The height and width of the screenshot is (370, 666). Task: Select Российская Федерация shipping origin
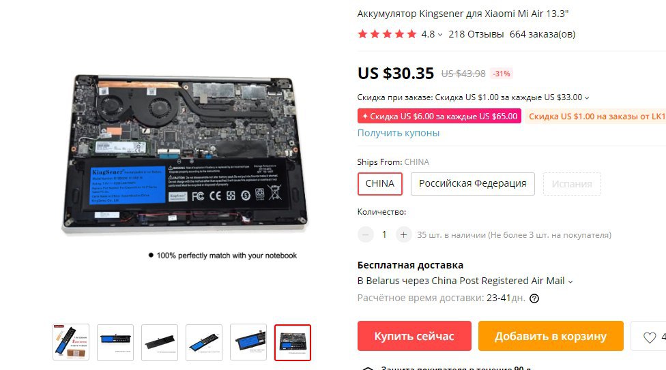coord(472,184)
